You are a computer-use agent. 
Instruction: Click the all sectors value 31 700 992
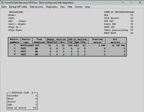118,45
